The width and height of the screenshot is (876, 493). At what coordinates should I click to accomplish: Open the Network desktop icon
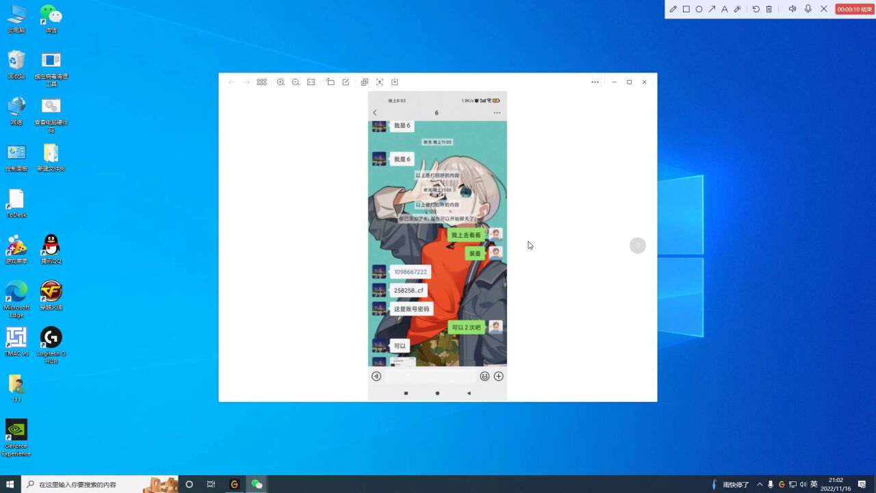click(16, 111)
